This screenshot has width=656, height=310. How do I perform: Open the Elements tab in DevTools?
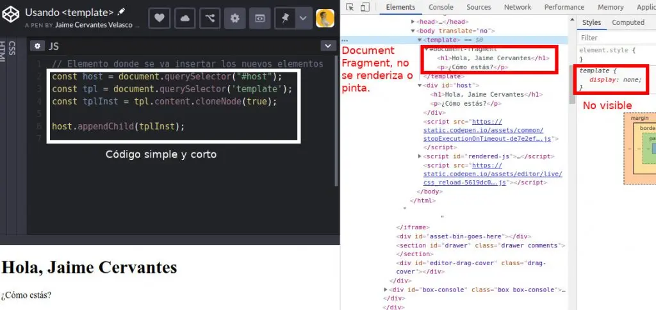coord(400,7)
